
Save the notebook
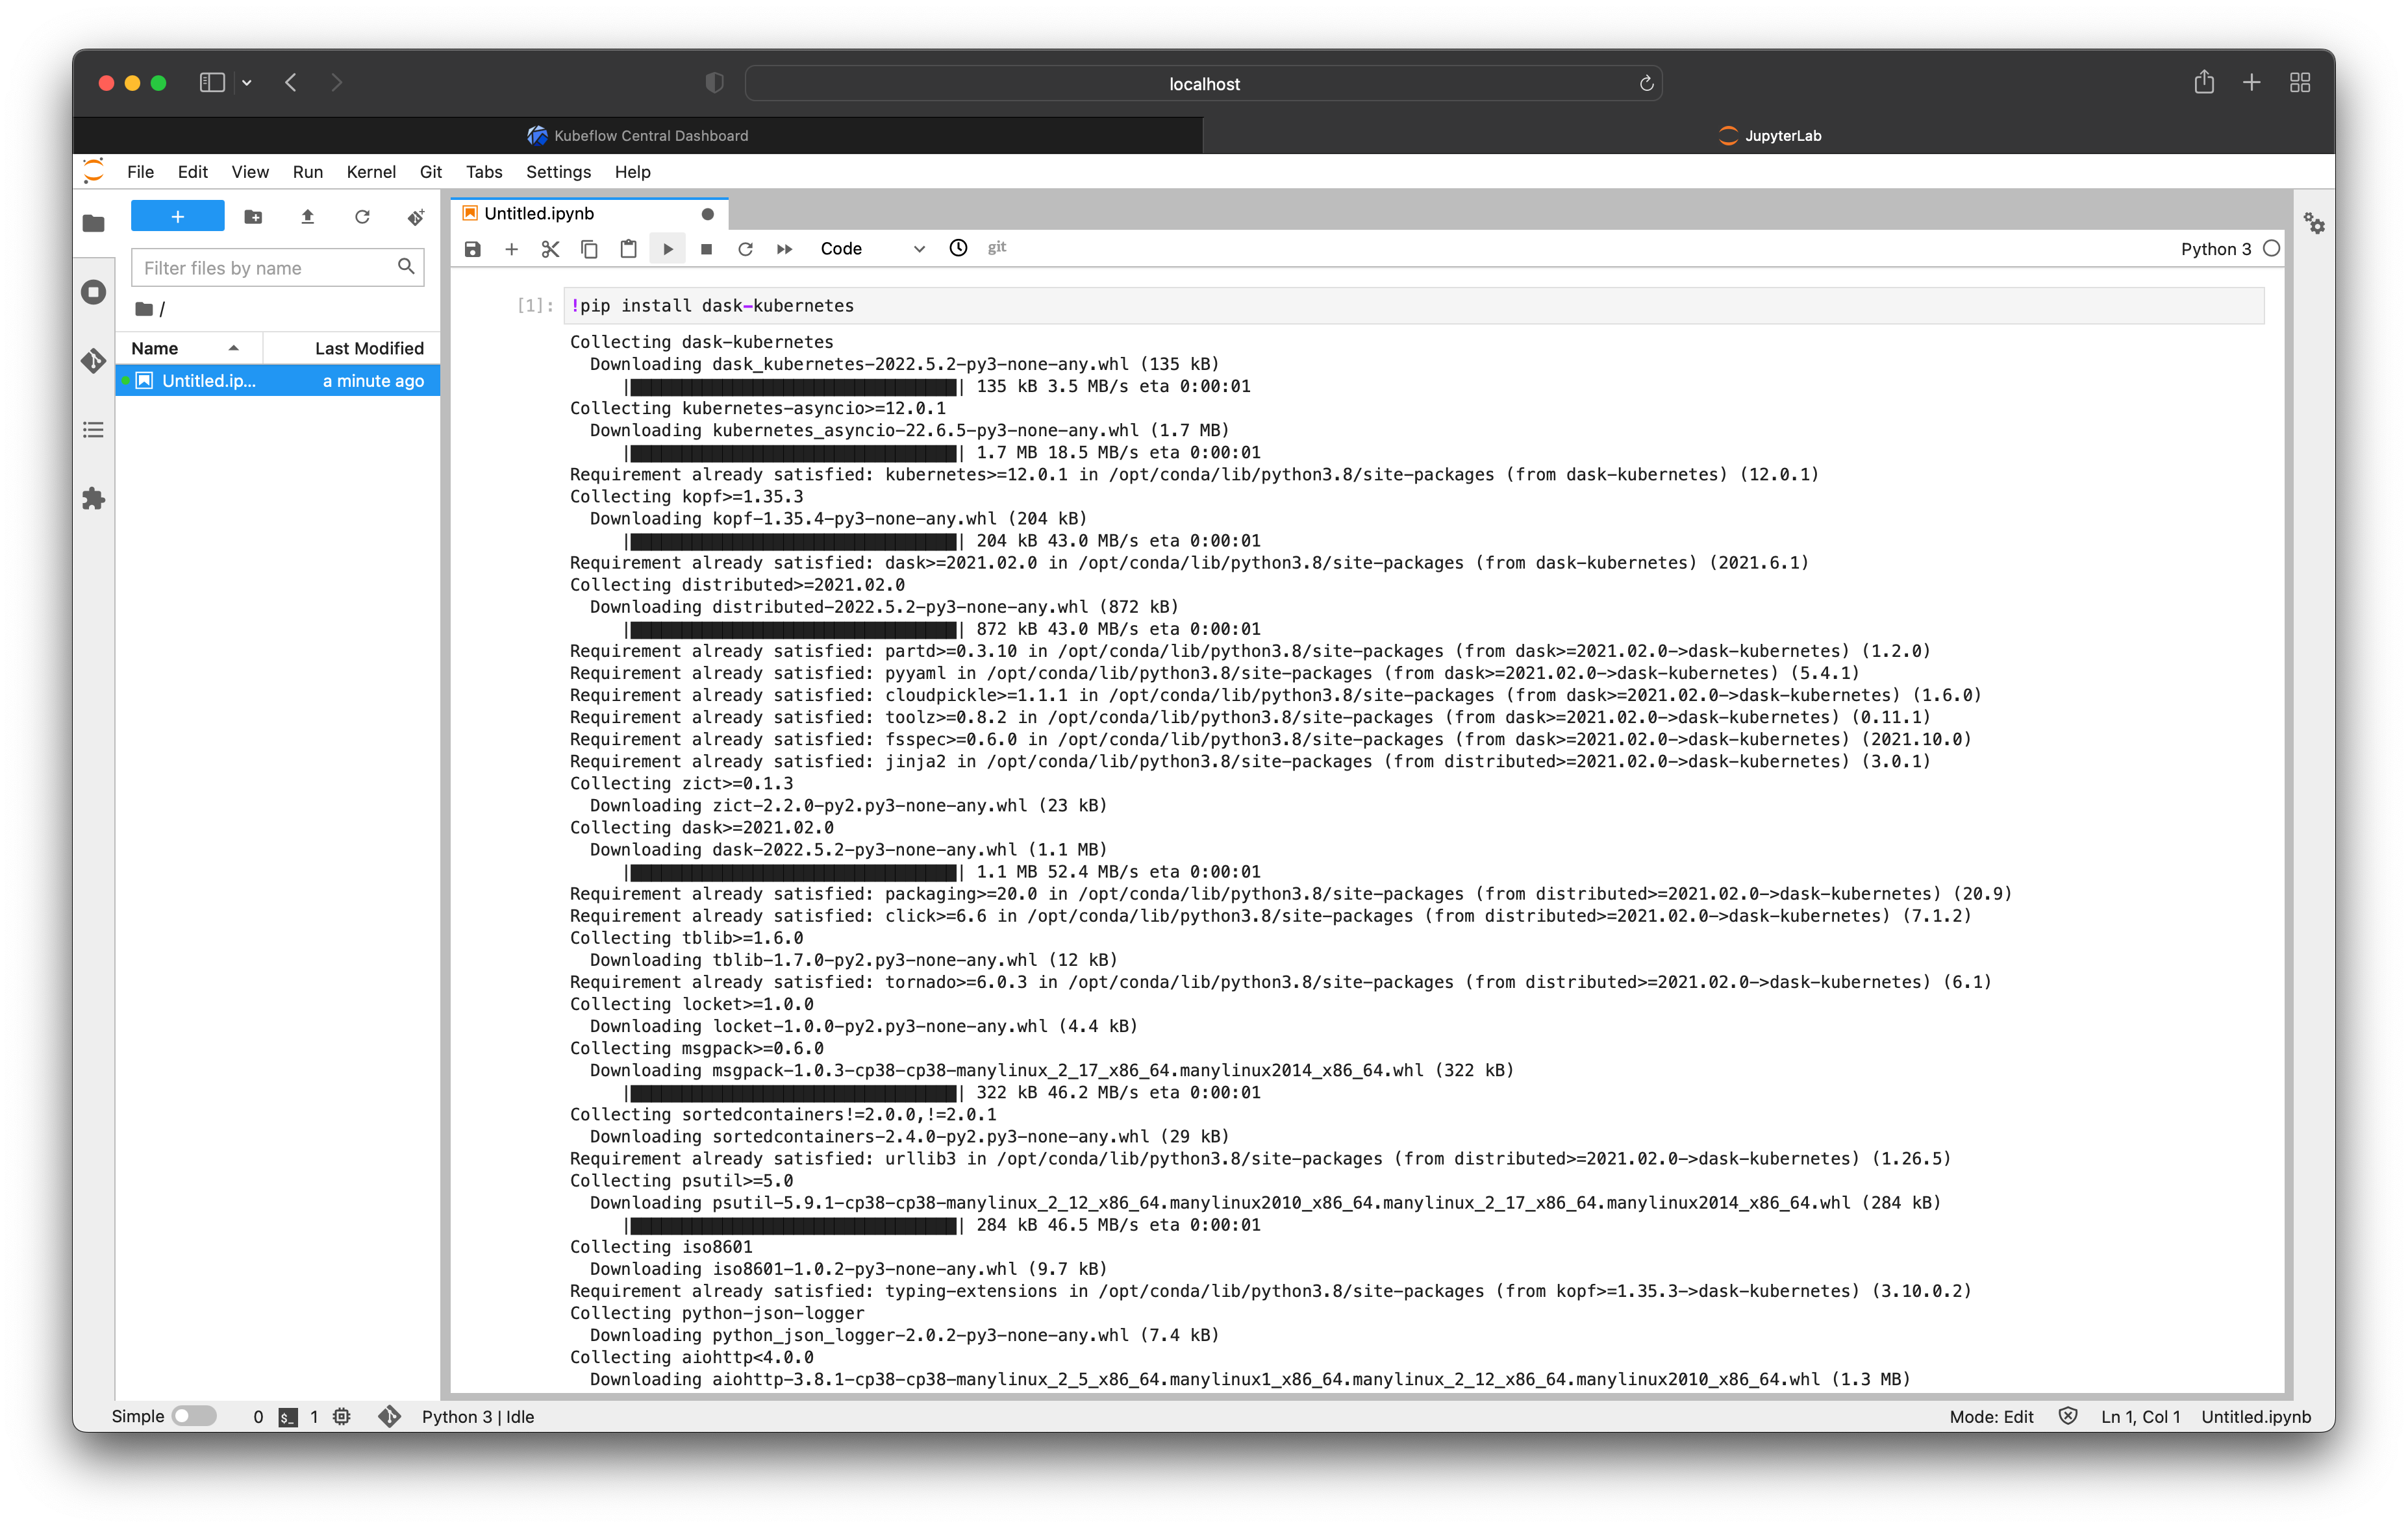tap(472, 249)
